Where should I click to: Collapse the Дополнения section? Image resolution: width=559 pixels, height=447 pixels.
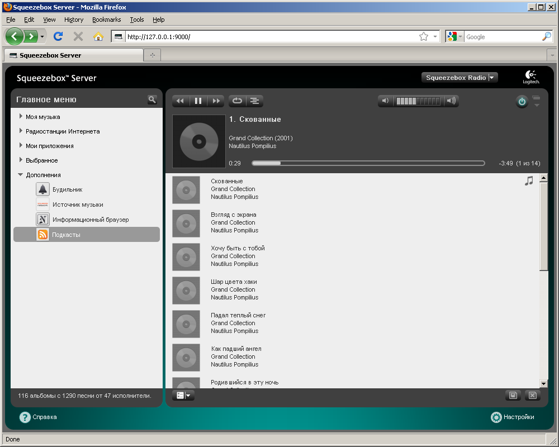click(x=20, y=175)
